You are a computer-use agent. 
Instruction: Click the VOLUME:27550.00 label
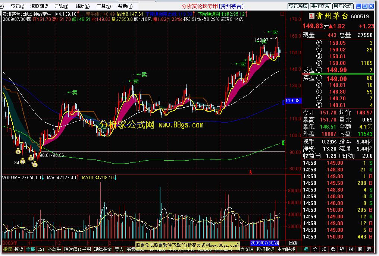[x=22, y=178]
